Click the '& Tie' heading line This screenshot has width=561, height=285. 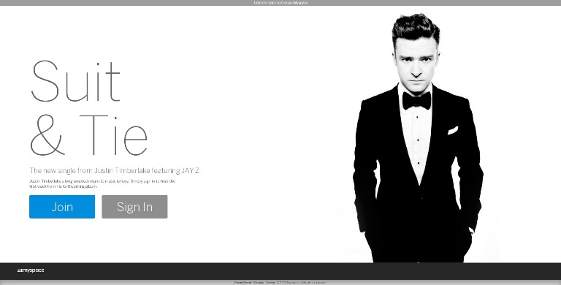coord(88,135)
